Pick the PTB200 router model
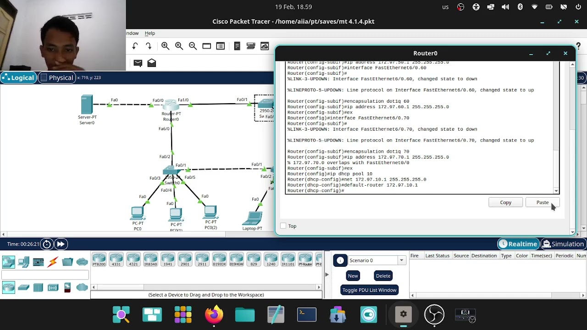This screenshot has height=330, width=587. (99, 259)
